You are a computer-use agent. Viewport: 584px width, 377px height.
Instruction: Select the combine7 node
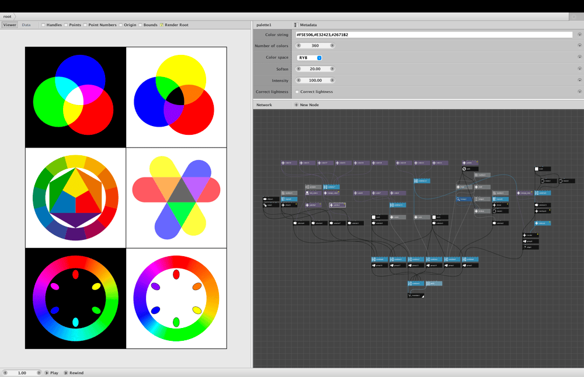click(x=332, y=187)
